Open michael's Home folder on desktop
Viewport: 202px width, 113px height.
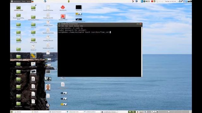18,8
